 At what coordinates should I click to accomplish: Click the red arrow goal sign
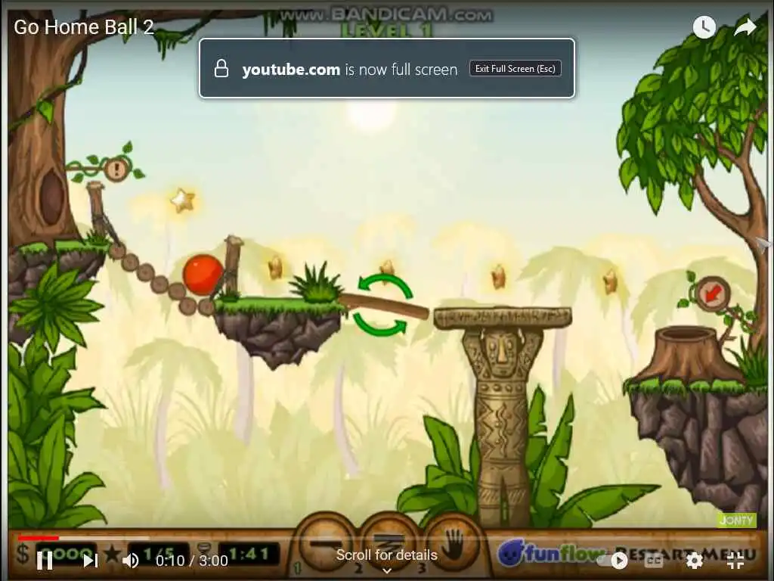[713, 294]
